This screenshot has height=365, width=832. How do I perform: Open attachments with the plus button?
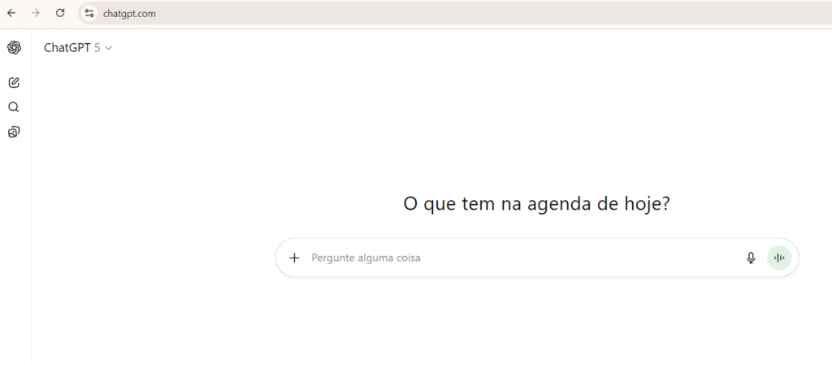[294, 258]
